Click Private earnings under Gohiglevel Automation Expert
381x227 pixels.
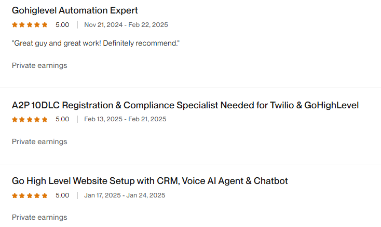pyautogui.click(x=39, y=65)
